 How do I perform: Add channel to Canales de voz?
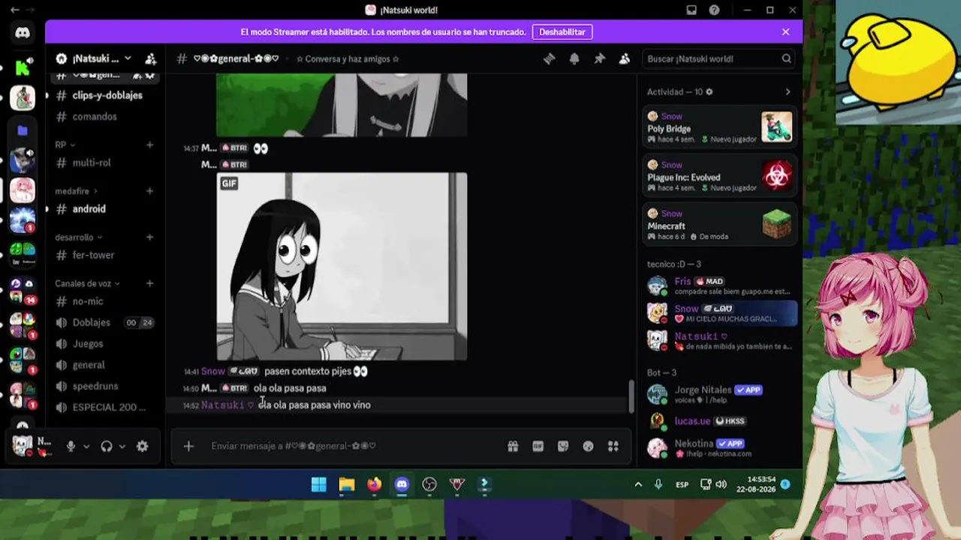(149, 283)
